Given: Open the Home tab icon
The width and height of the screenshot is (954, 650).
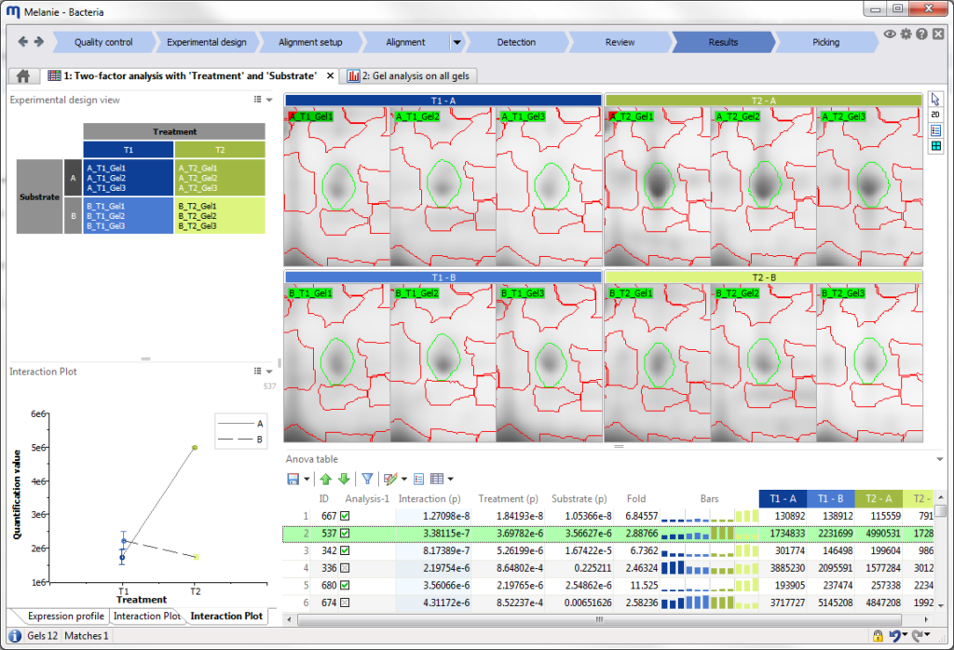Looking at the screenshot, I should click(23, 76).
